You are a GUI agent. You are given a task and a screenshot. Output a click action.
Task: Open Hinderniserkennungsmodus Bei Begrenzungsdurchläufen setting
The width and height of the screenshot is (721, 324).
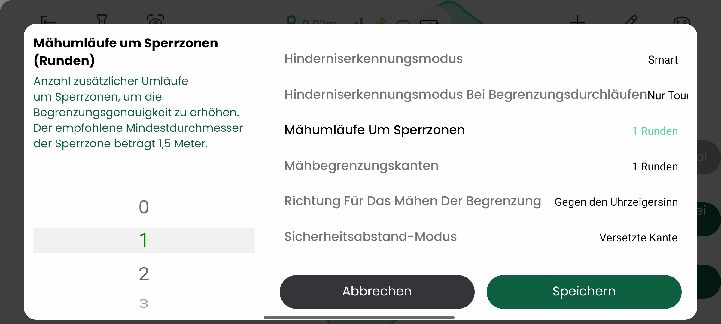click(x=465, y=95)
